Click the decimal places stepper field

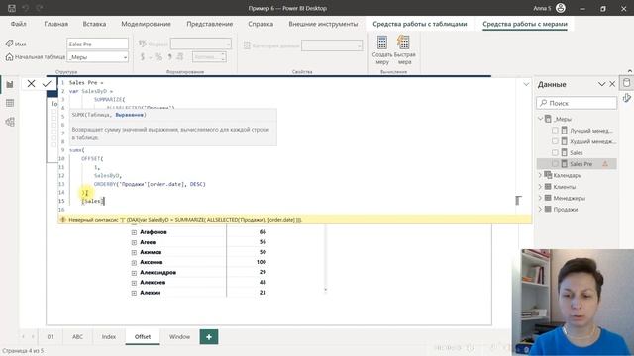pos(209,57)
